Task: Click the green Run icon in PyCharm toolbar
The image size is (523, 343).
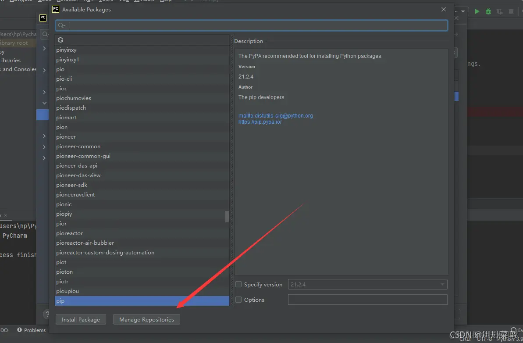Action: click(477, 11)
